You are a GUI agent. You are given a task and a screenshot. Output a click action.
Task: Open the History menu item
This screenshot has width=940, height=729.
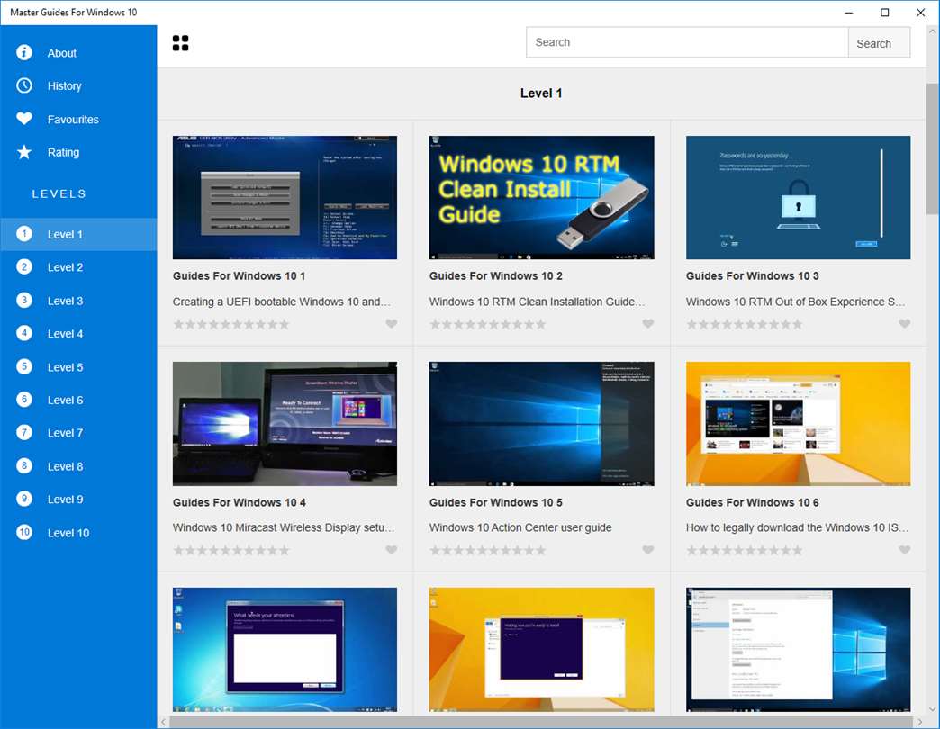[78, 85]
